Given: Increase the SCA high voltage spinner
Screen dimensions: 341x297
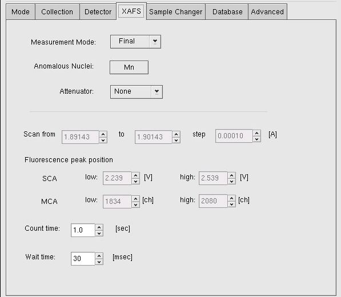Looking at the screenshot, I should (x=231, y=175).
